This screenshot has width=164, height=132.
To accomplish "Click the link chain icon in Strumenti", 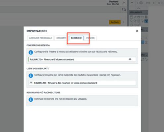I will (139, 25).
